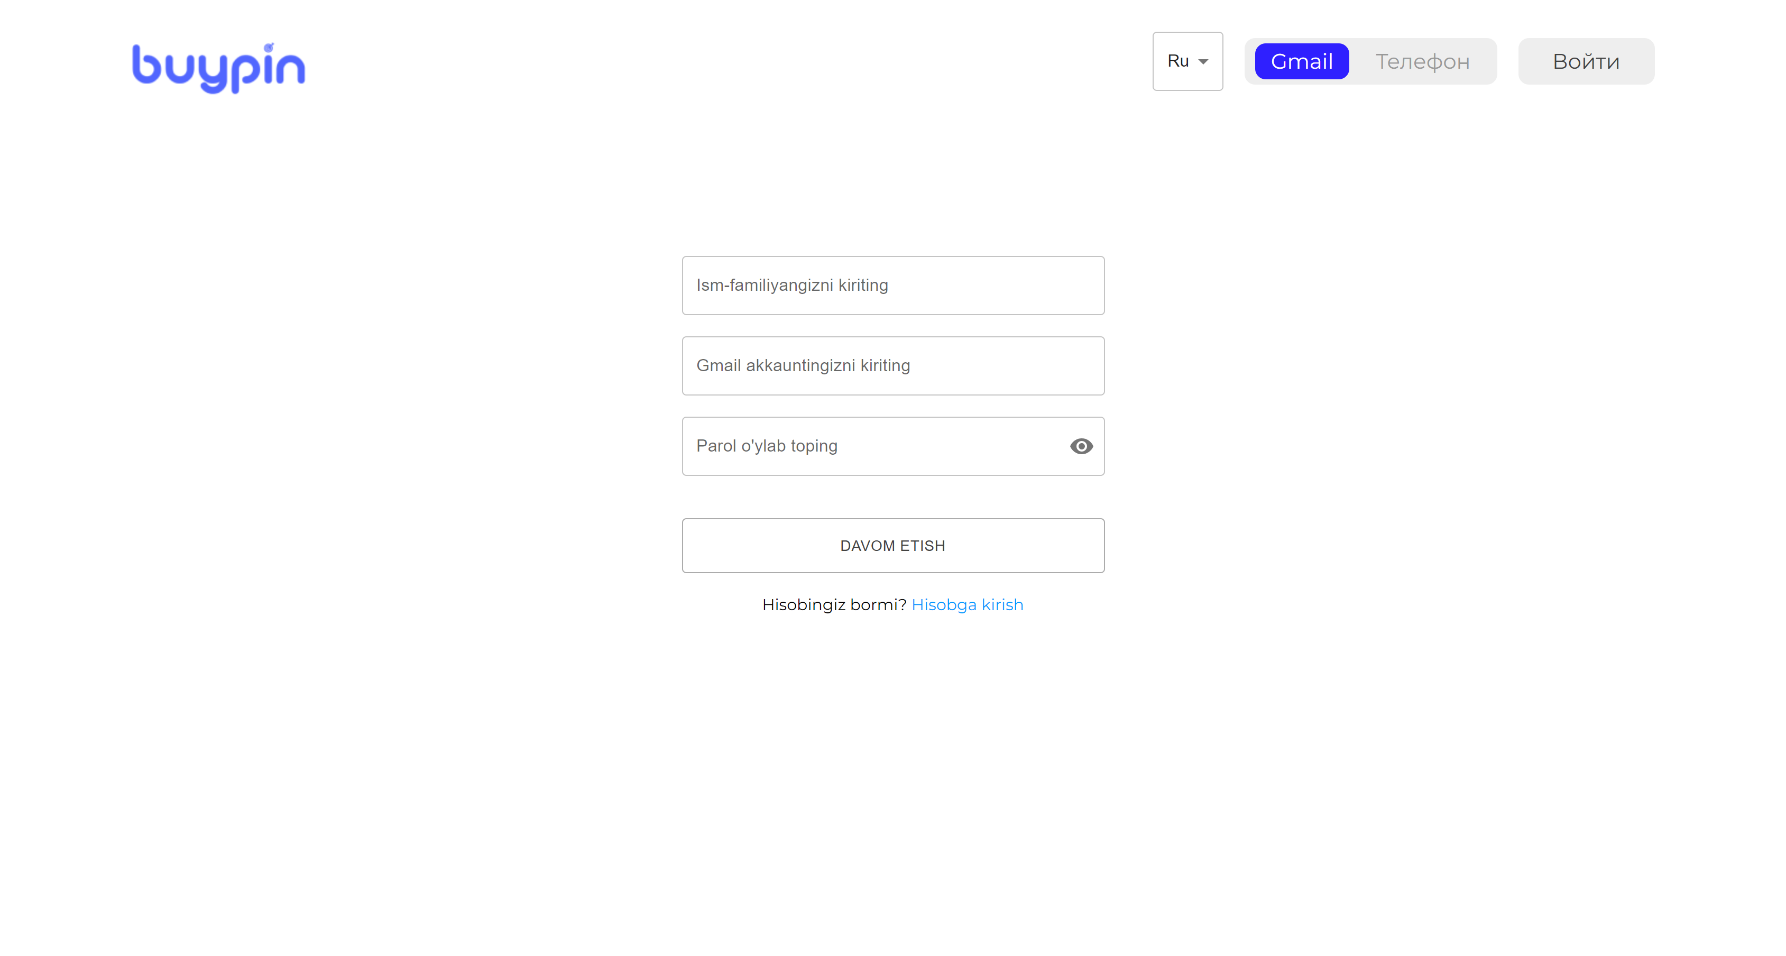Viewport: 1786px width, 956px height.
Task: Click the buypin logo
Action: 218,67
